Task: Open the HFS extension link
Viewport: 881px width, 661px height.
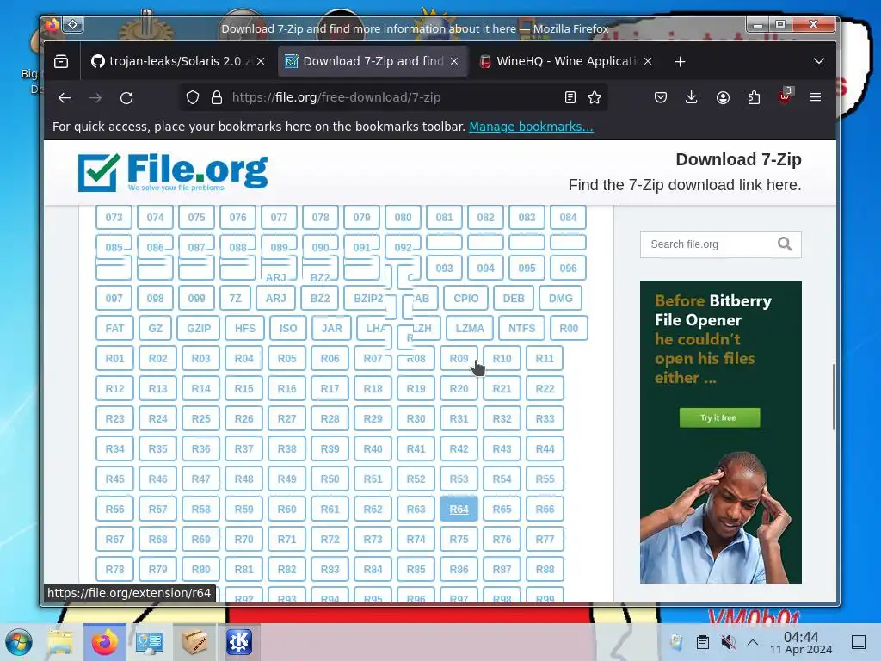Action: tap(244, 328)
